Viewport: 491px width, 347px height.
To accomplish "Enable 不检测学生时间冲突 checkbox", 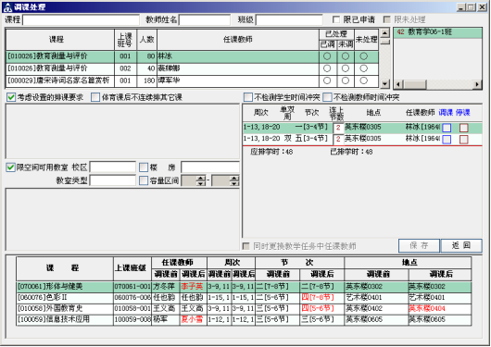I will [248, 97].
